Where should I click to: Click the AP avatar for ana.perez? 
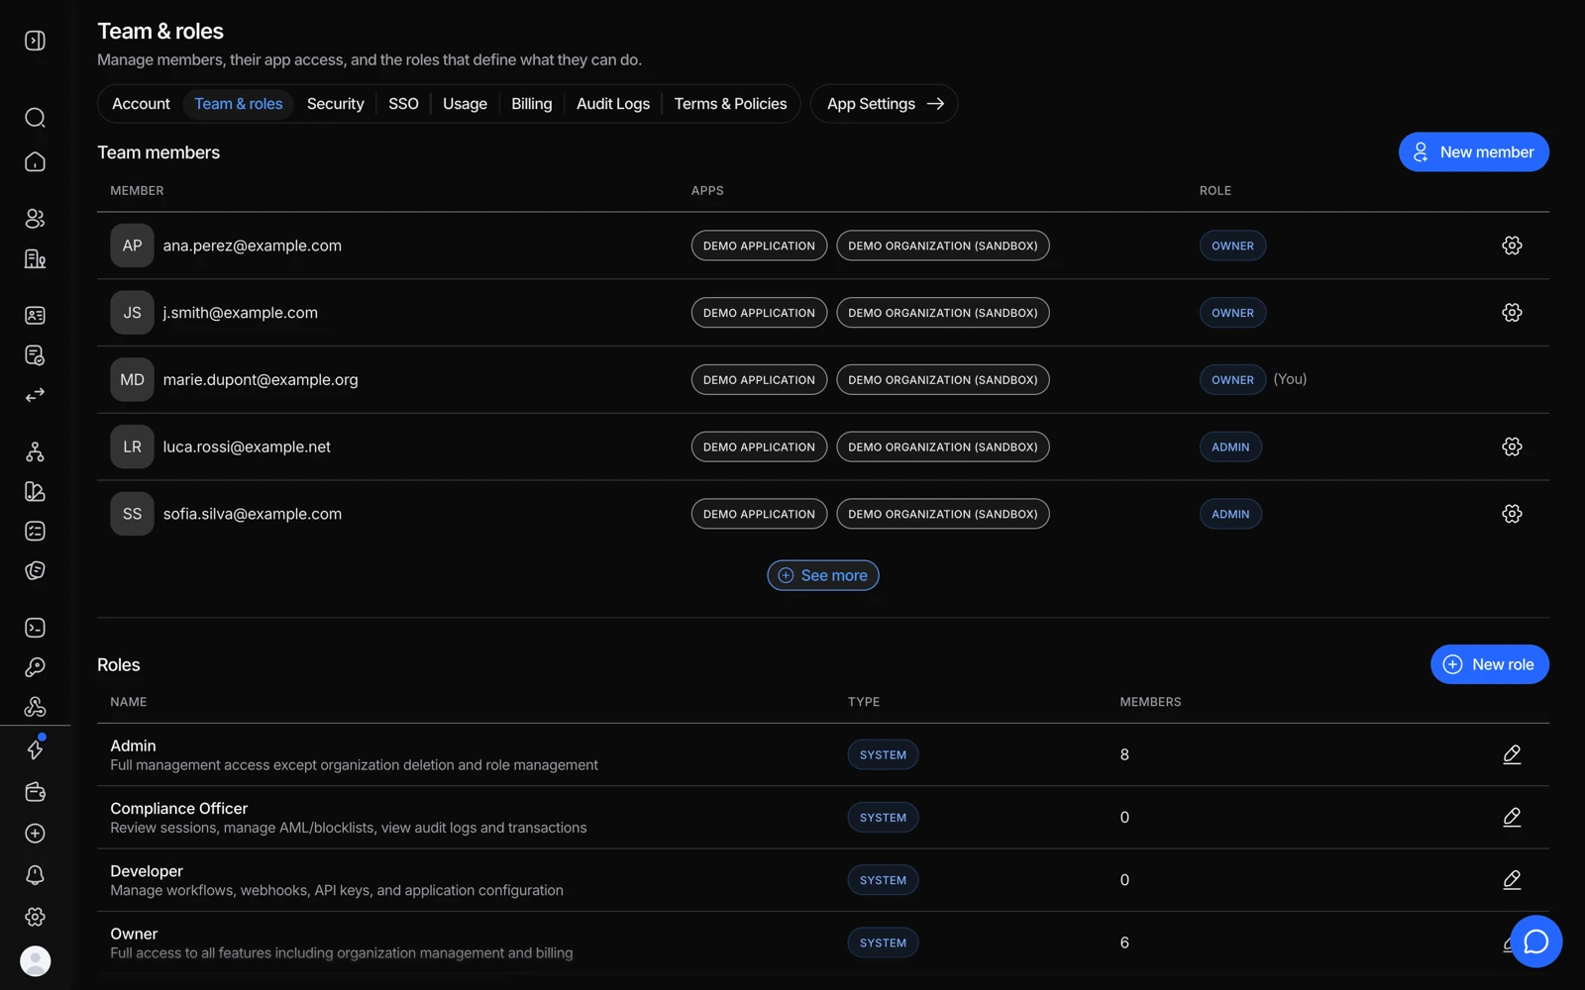tap(132, 246)
